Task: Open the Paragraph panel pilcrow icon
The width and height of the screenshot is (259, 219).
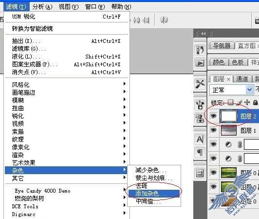Action: pos(200,152)
